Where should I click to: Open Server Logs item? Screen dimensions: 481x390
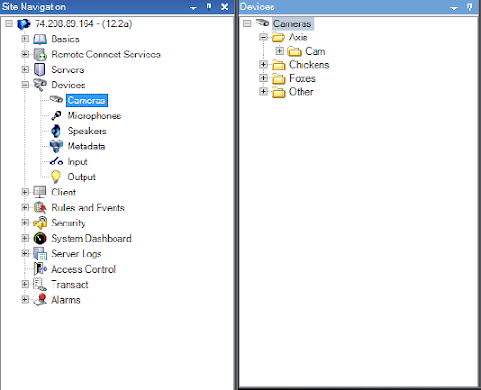[x=76, y=254]
